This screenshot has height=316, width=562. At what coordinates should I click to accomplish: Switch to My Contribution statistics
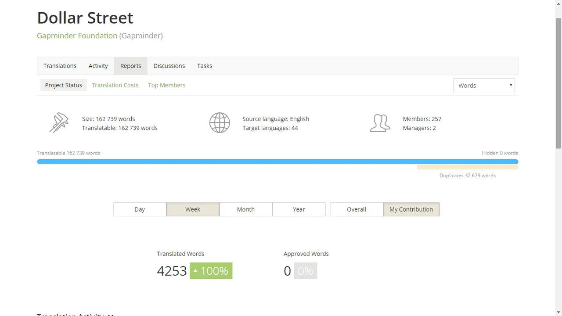coord(411,209)
